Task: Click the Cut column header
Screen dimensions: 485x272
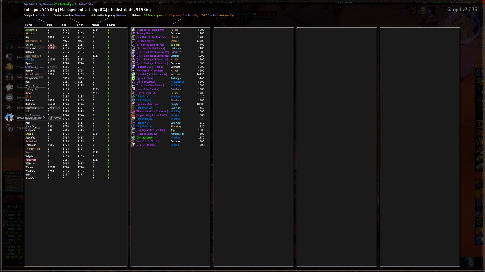Action: tap(64, 25)
